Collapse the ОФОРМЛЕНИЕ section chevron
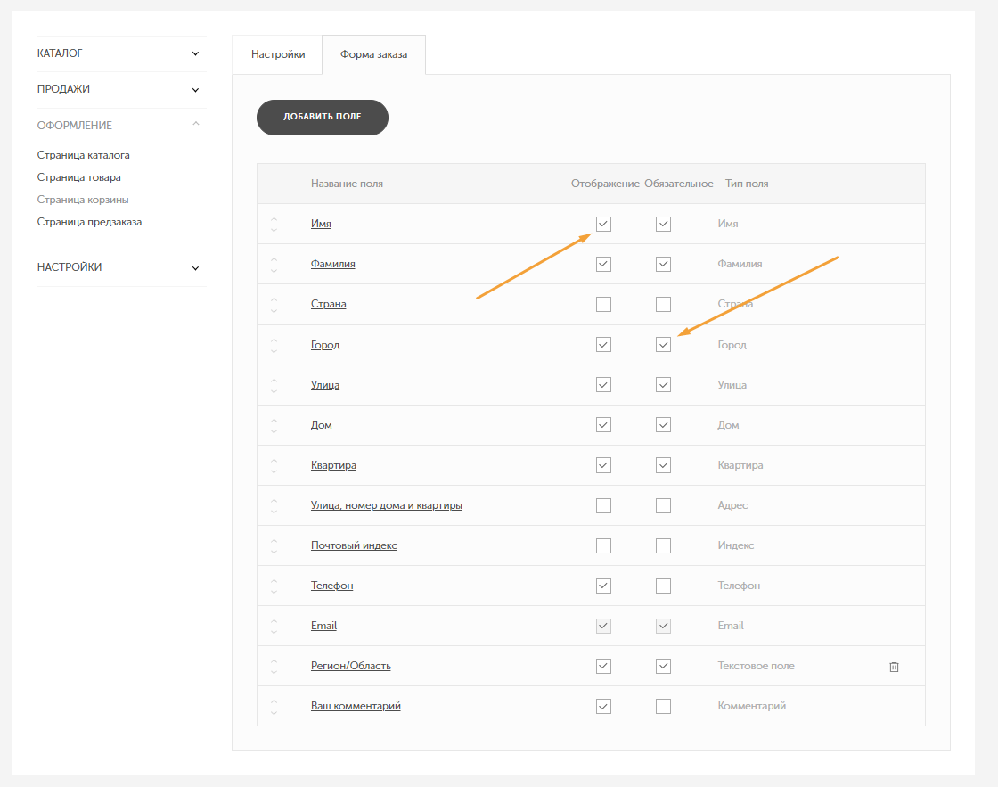Image resolution: width=998 pixels, height=787 pixels. tap(195, 124)
